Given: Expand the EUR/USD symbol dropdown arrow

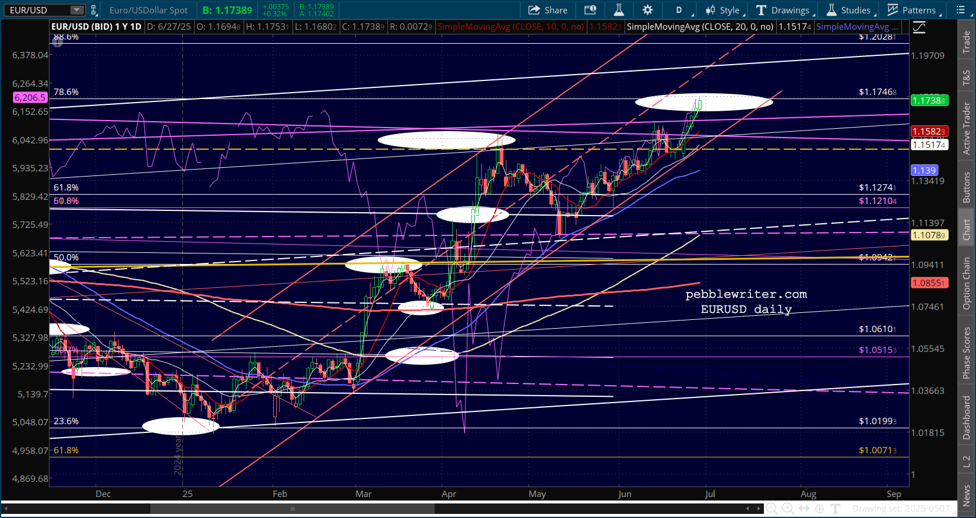Looking at the screenshot, I should point(77,10).
